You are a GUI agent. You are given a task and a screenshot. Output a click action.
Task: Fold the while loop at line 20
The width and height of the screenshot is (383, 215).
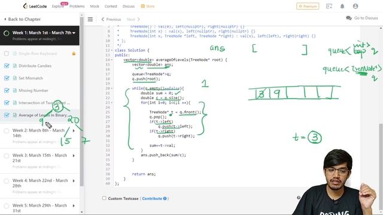click(112, 88)
